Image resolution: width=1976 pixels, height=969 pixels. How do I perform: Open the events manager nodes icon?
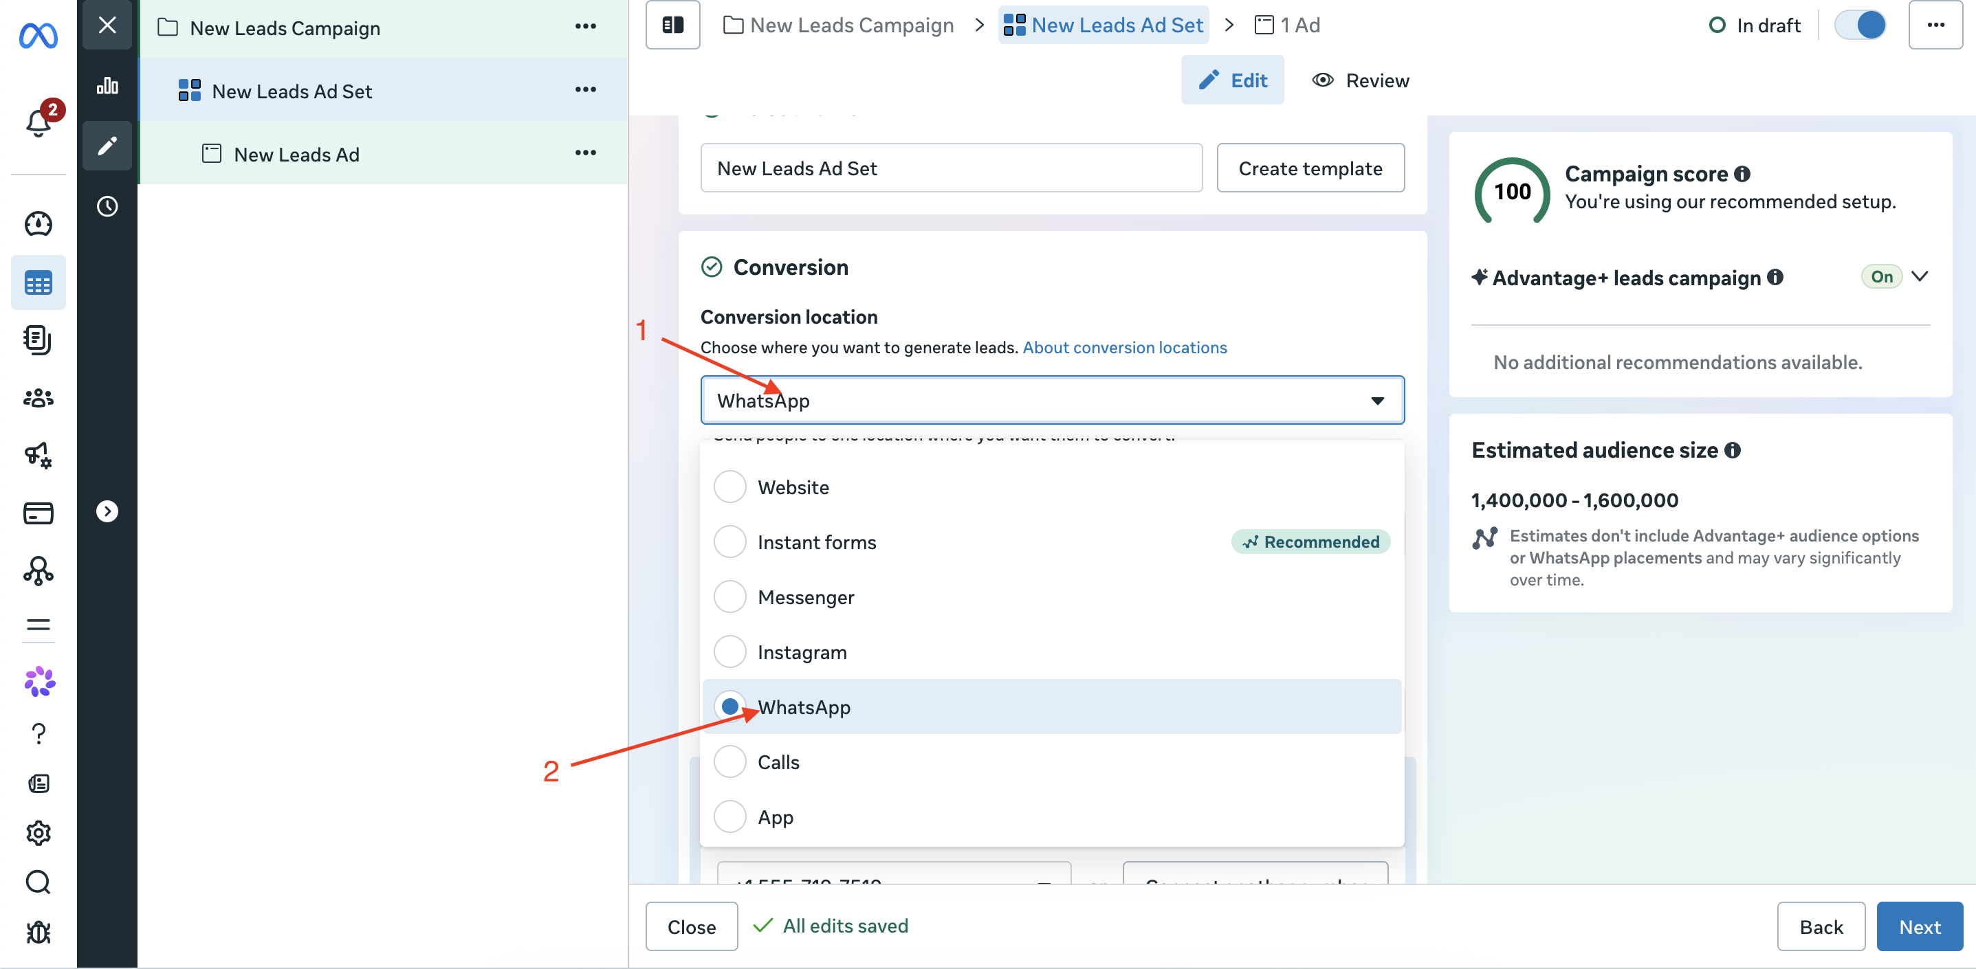coord(39,571)
